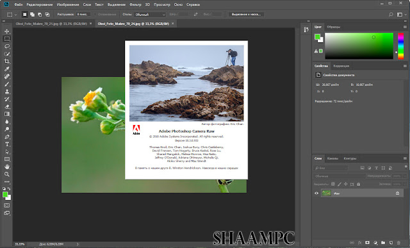Open the collapsed History panel icon

pyautogui.click(x=306, y=29)
